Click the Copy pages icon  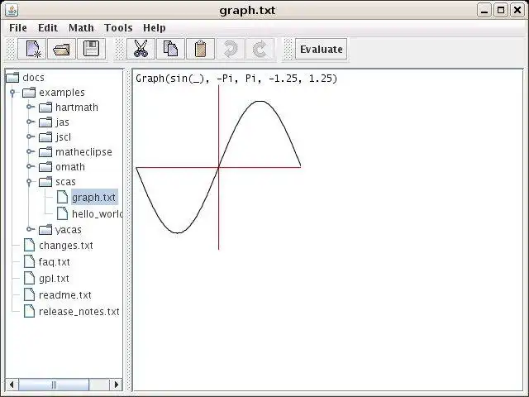pos(170,49)
